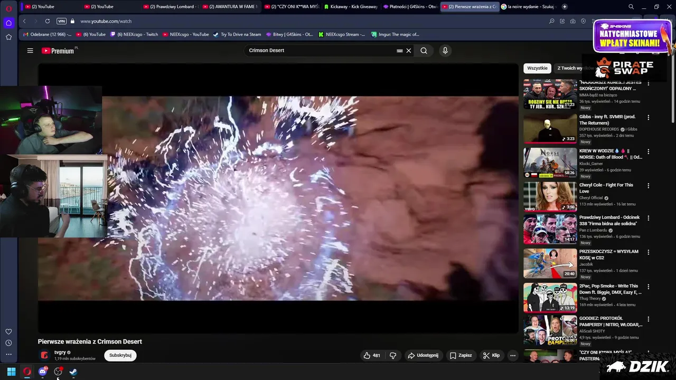The height and width of the screenshot is (380, 676).
Task: Click the Crimson Desert video player
Action: click(x=278, y=198)
